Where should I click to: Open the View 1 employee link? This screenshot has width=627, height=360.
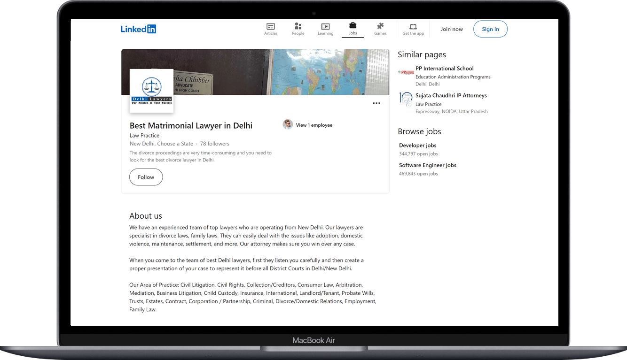314,125
